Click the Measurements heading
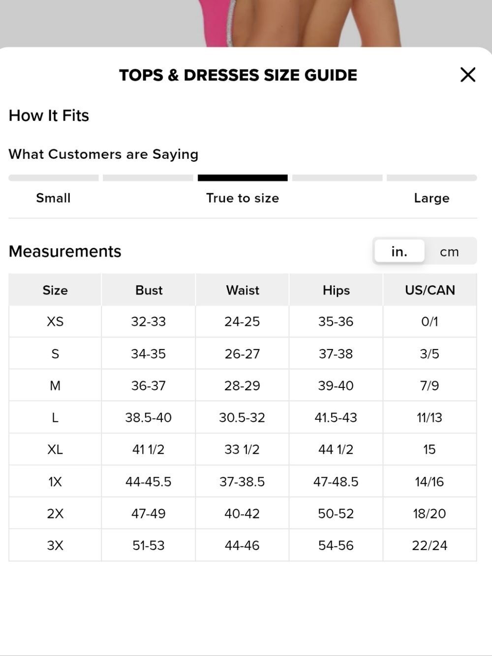 click(65, 251)
